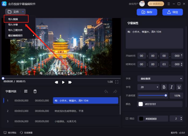Screen dimensions: 188x136
Task: Play the video preview
Action: click(x=63, y=82)
